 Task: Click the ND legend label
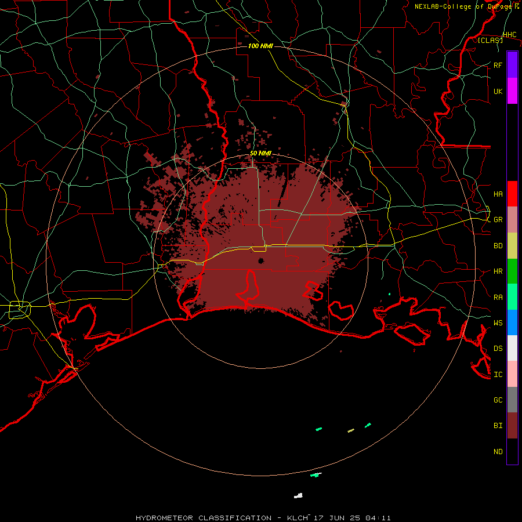tap(498, 452)
